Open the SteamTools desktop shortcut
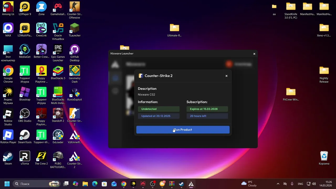336x189 pixels. click(x=25, y=137)
